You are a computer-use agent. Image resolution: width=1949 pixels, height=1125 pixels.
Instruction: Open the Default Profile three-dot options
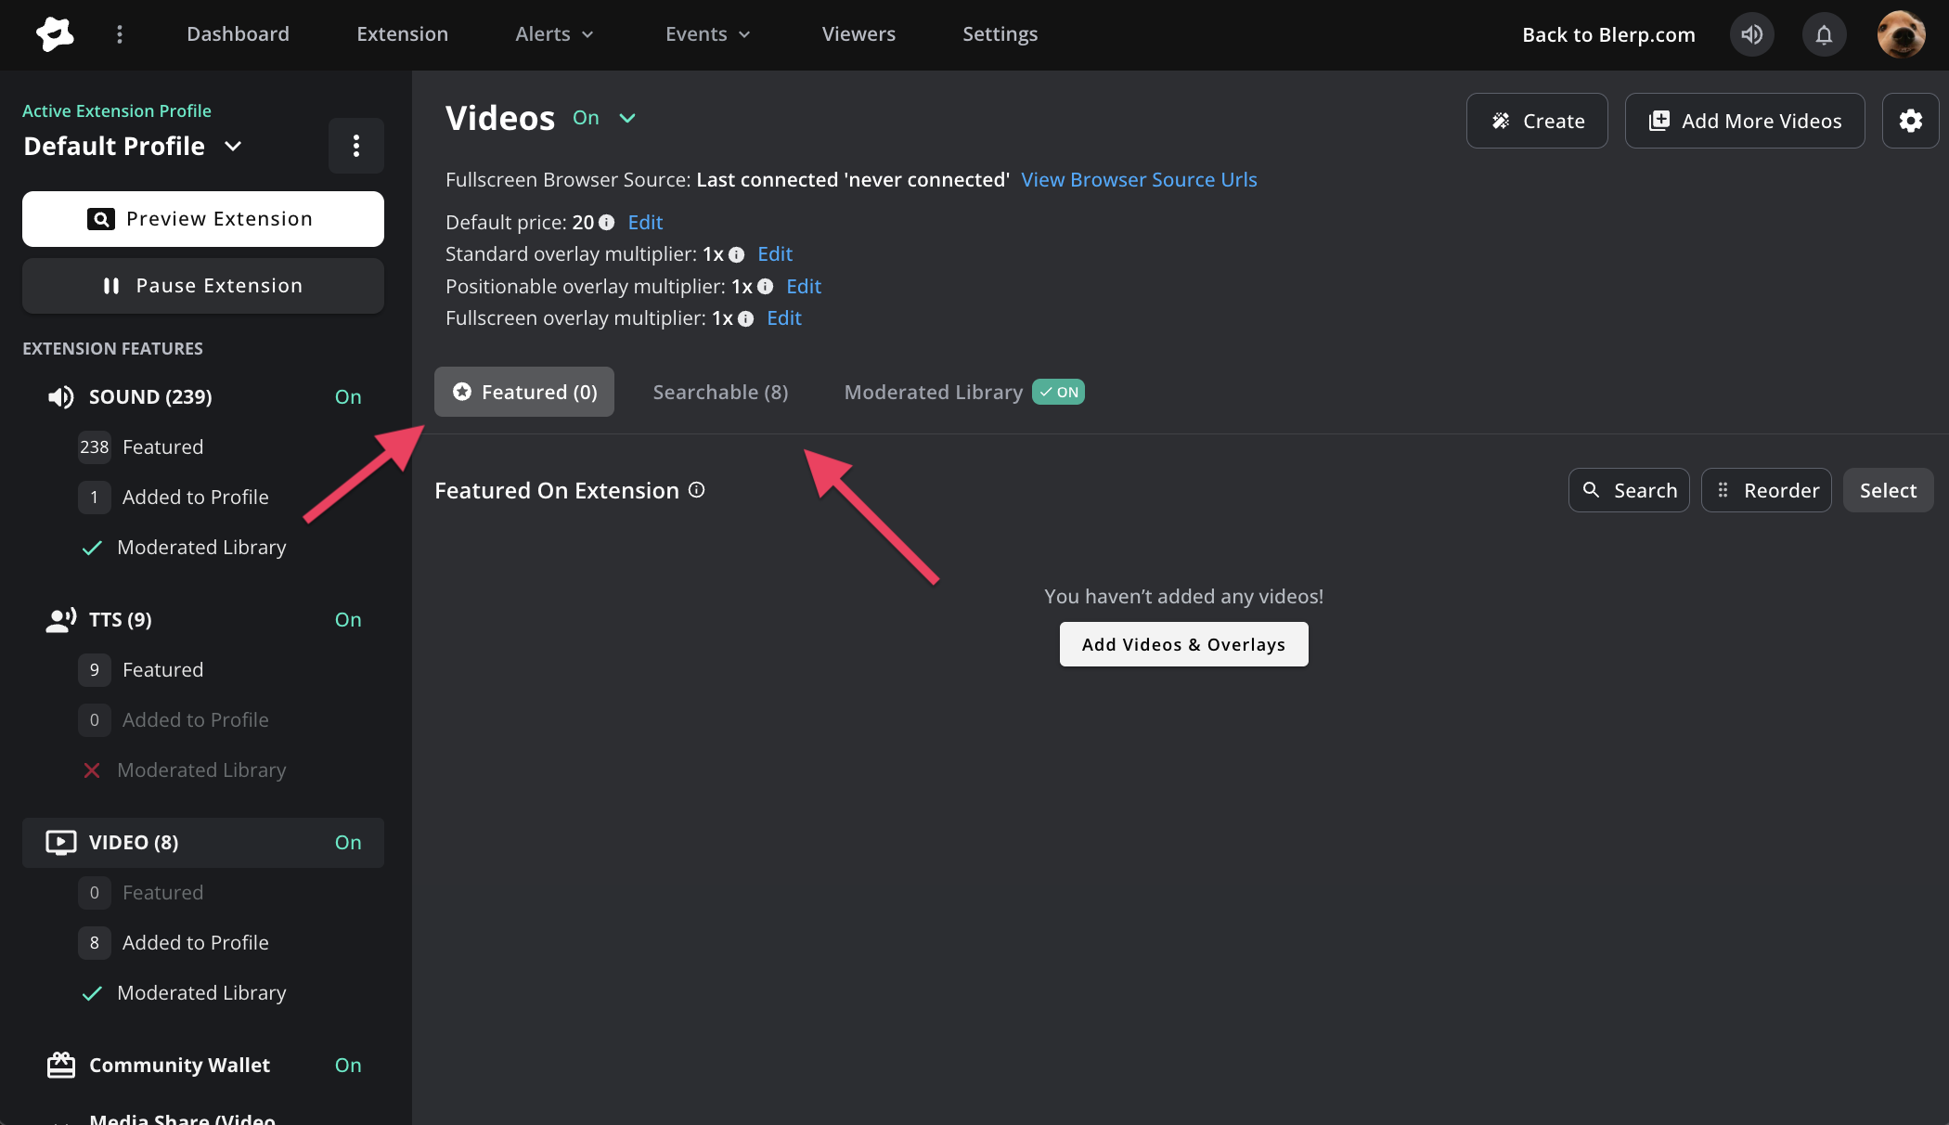coord(355,146)
